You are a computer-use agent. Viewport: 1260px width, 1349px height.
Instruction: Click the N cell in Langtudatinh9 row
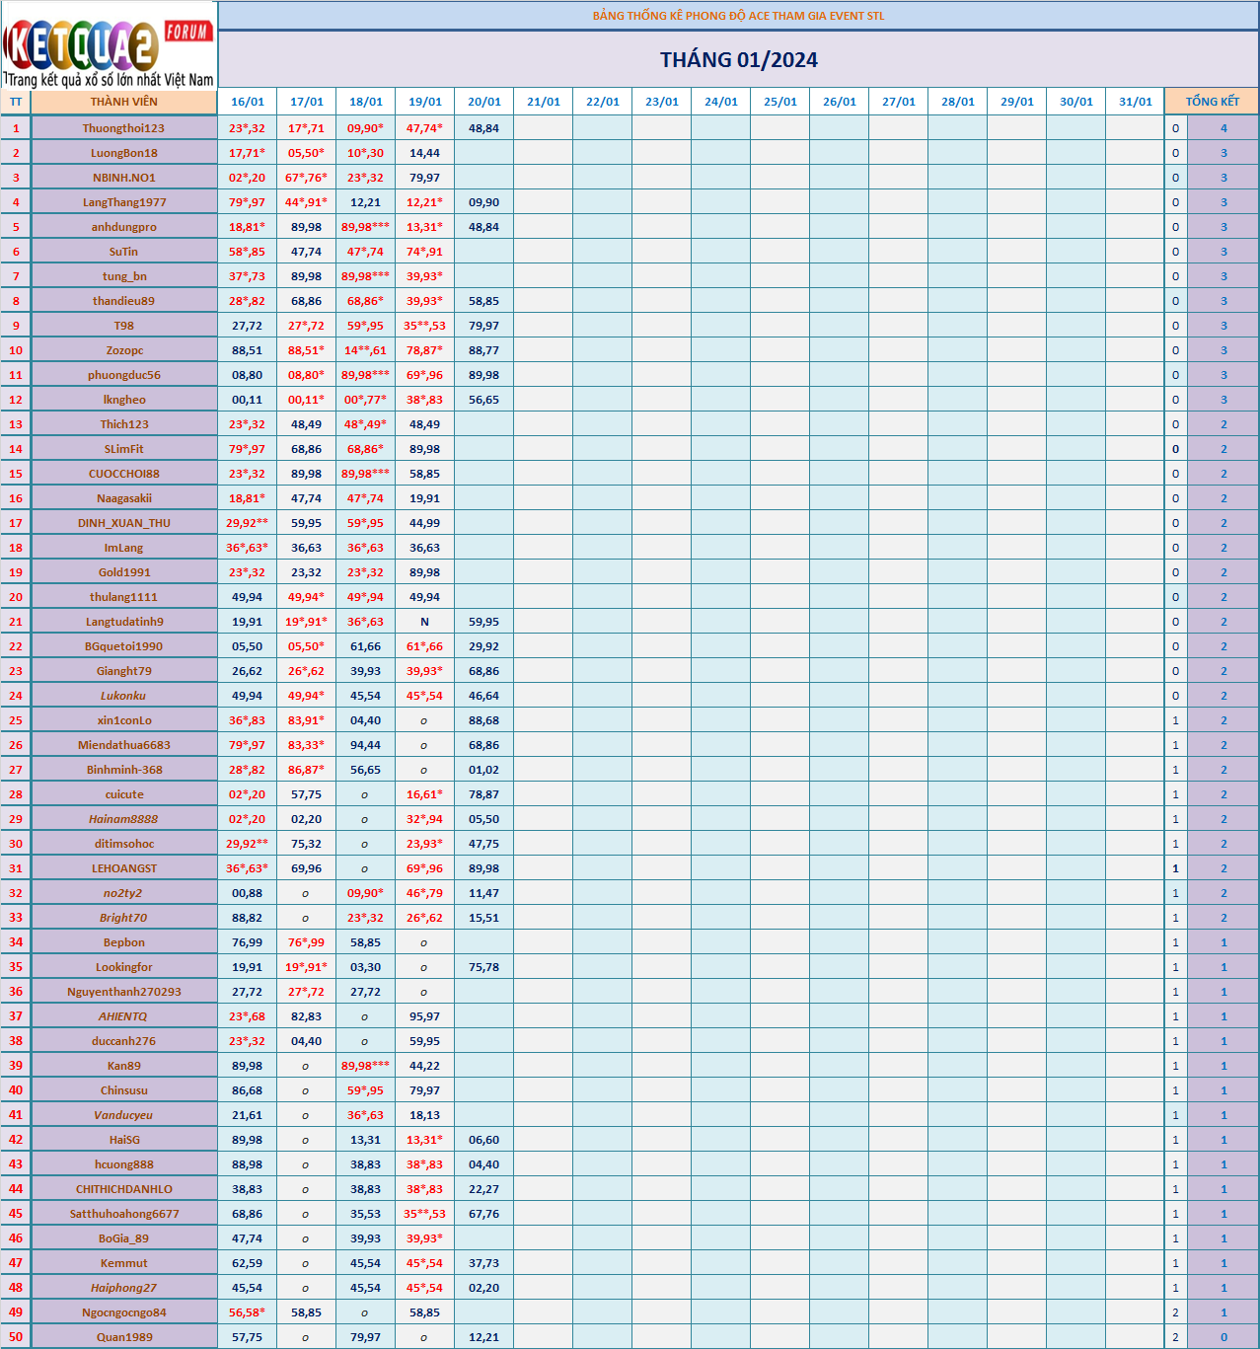(x=425, y=622)
